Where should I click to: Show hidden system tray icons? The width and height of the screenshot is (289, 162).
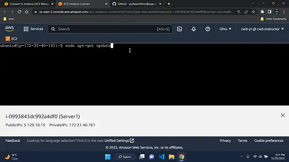tap(242, 157)
